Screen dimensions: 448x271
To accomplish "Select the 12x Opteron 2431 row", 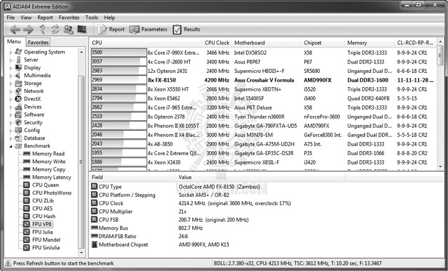I will (x=263, y=71).
